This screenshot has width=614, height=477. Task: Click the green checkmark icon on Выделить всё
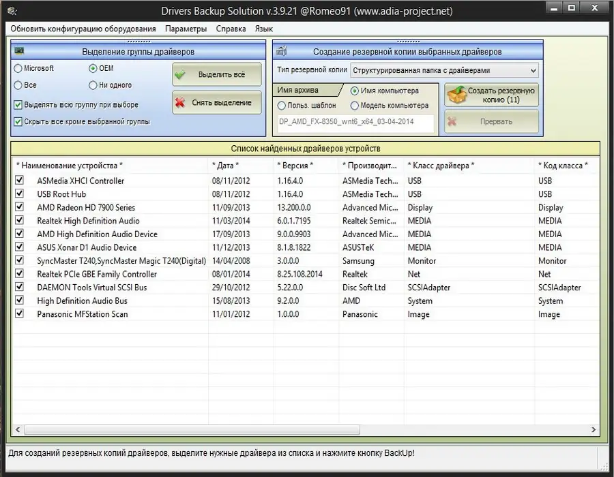(x=180, y=74)
